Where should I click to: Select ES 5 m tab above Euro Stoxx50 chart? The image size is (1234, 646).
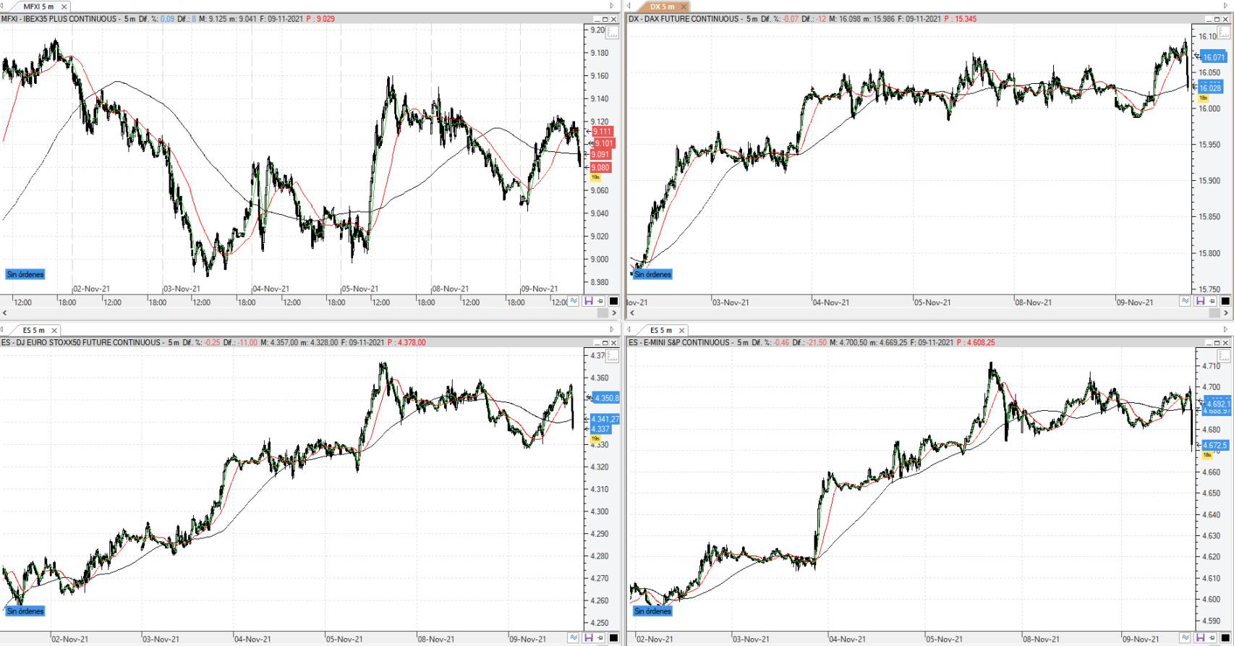[x=33, y=330]
